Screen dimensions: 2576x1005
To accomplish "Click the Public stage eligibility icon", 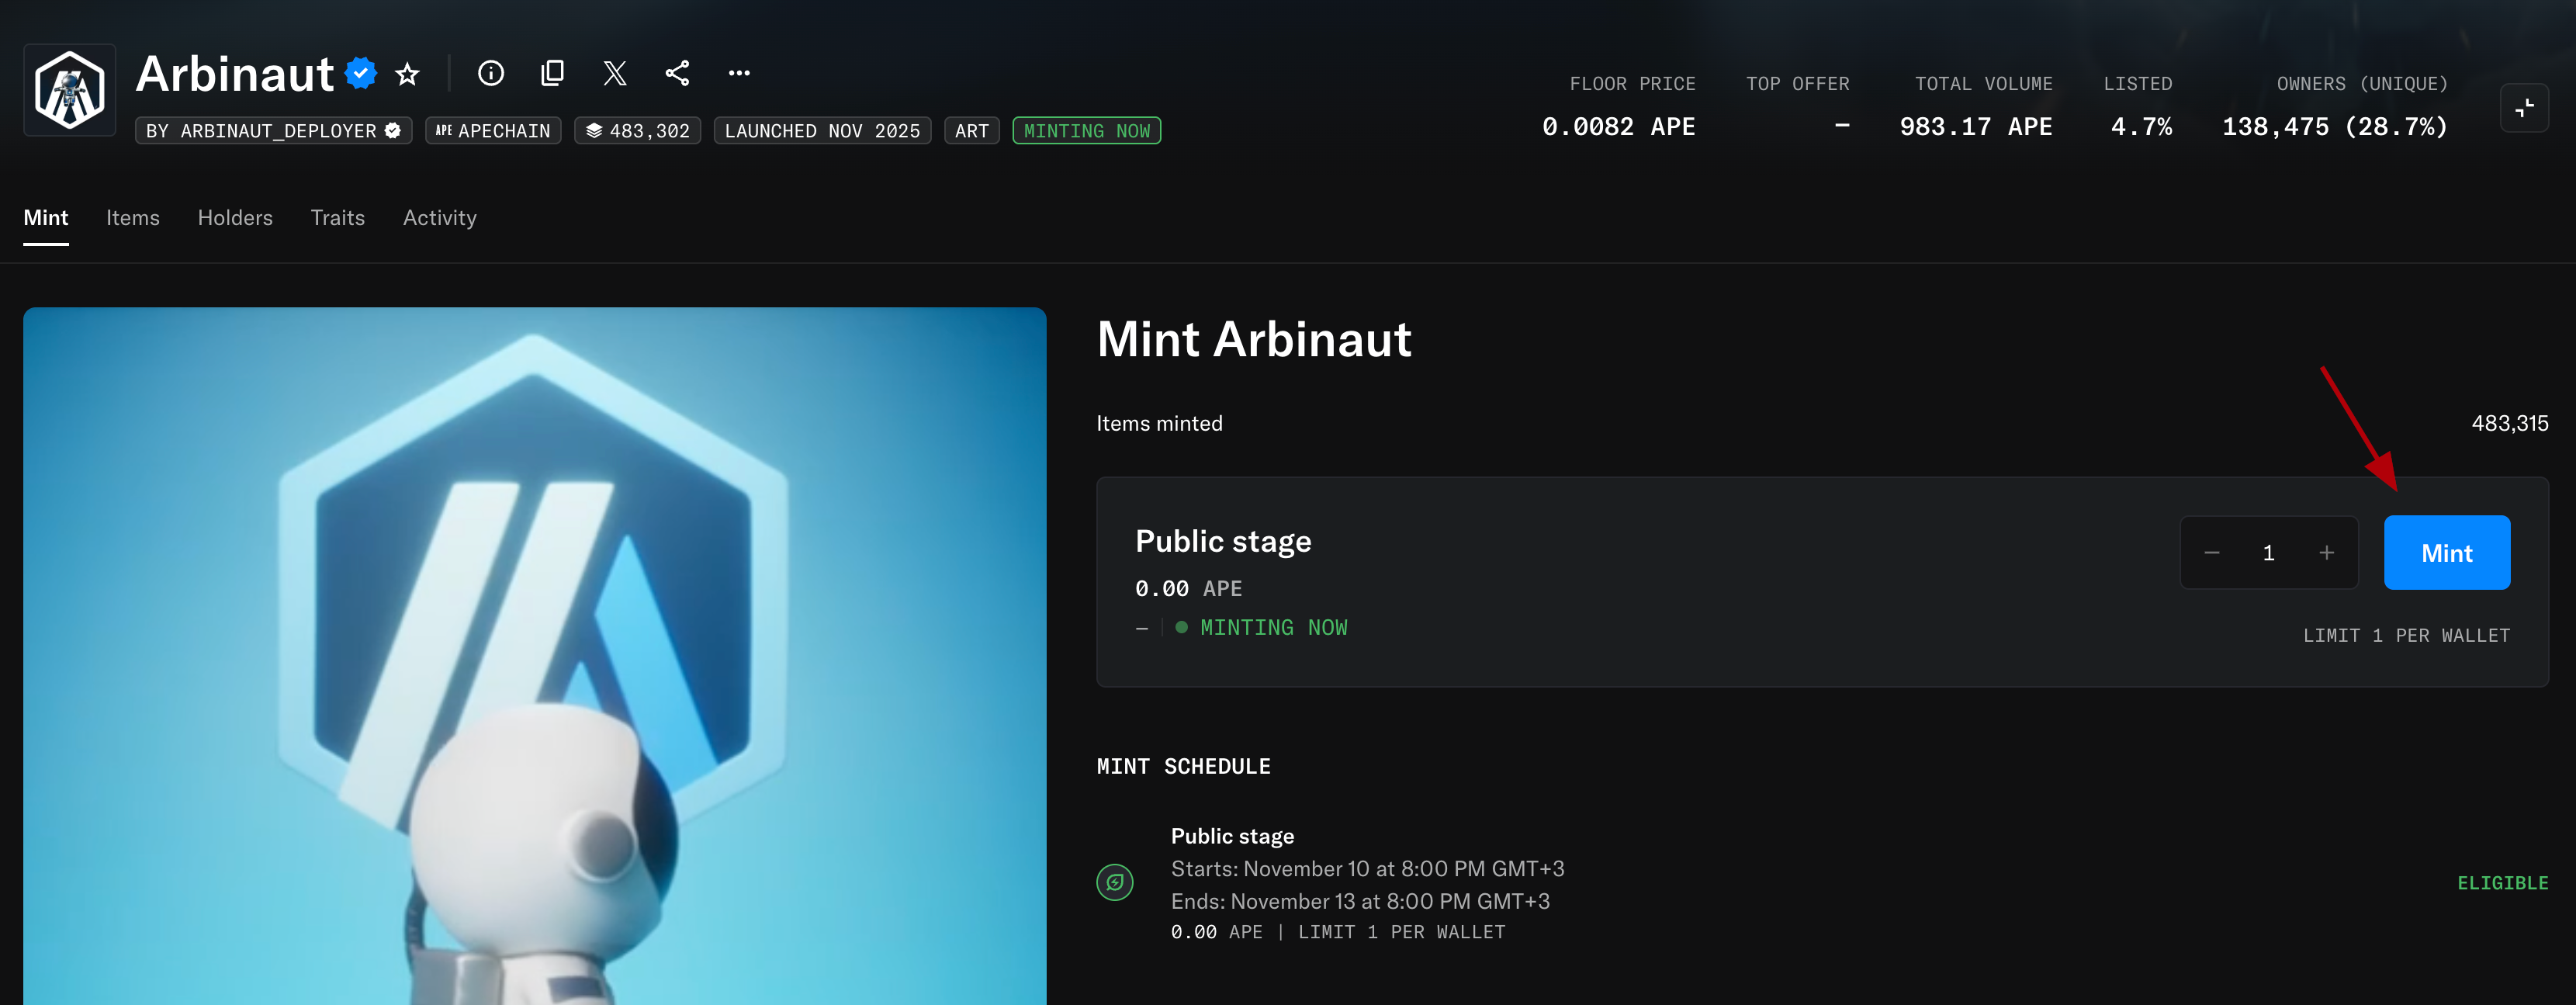I will (1114, 882).
